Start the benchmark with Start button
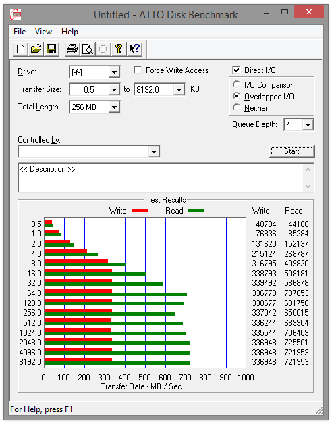The image size is (334, 425). point(291,151)
